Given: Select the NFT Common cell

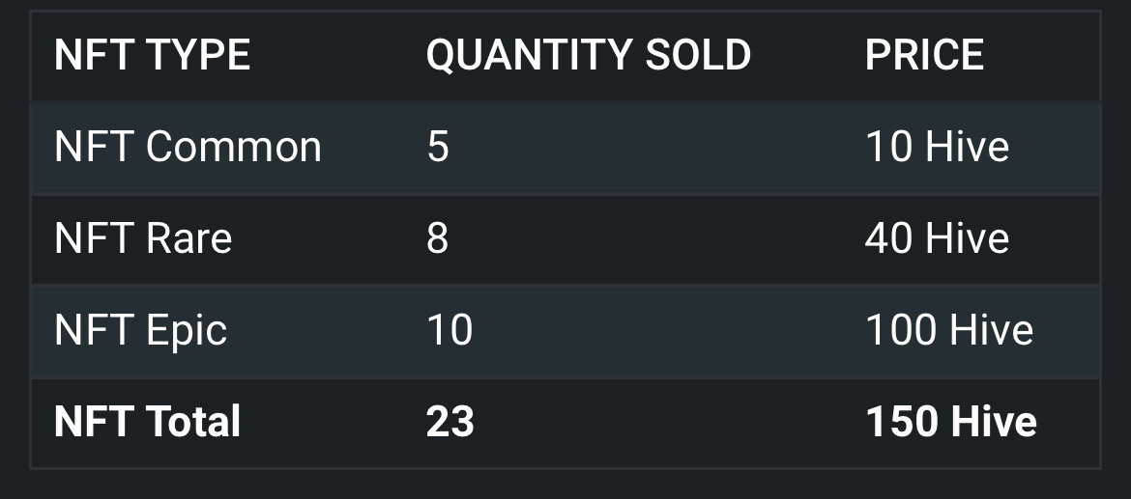Looking at the screenshot, I should (188, 147).
